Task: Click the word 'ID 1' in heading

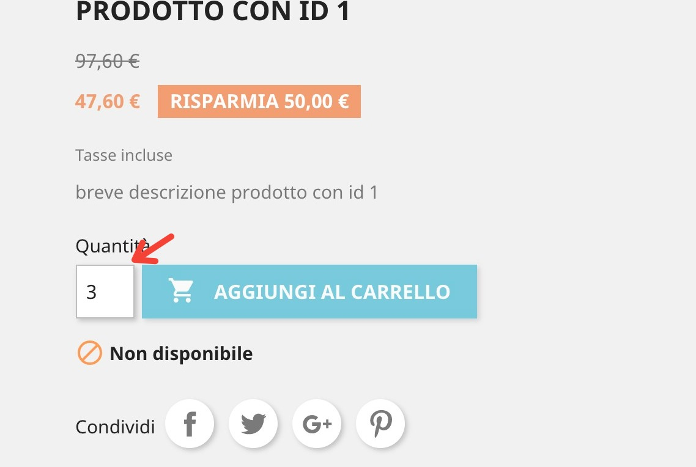Action: pos(325,12)
